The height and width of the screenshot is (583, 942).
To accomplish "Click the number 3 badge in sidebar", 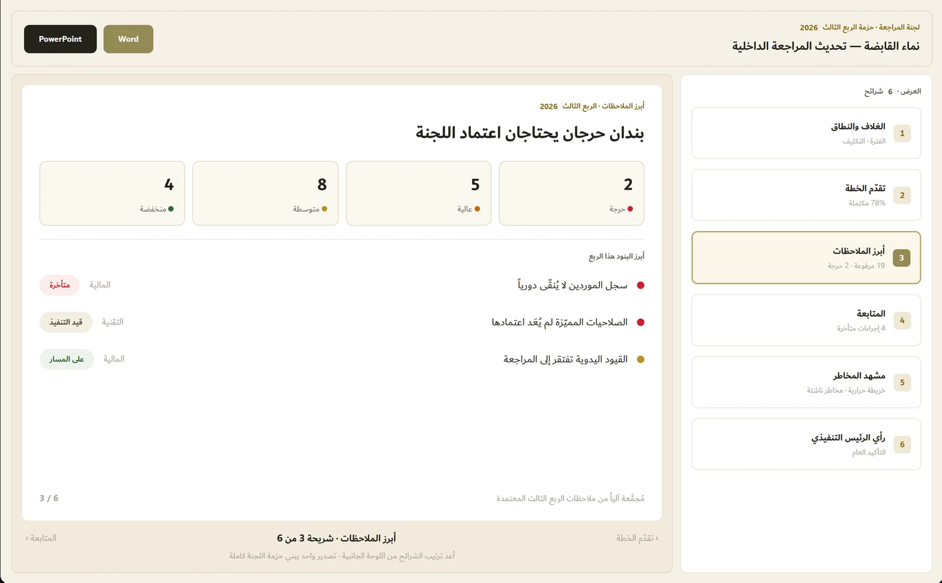I will [901, 257].
